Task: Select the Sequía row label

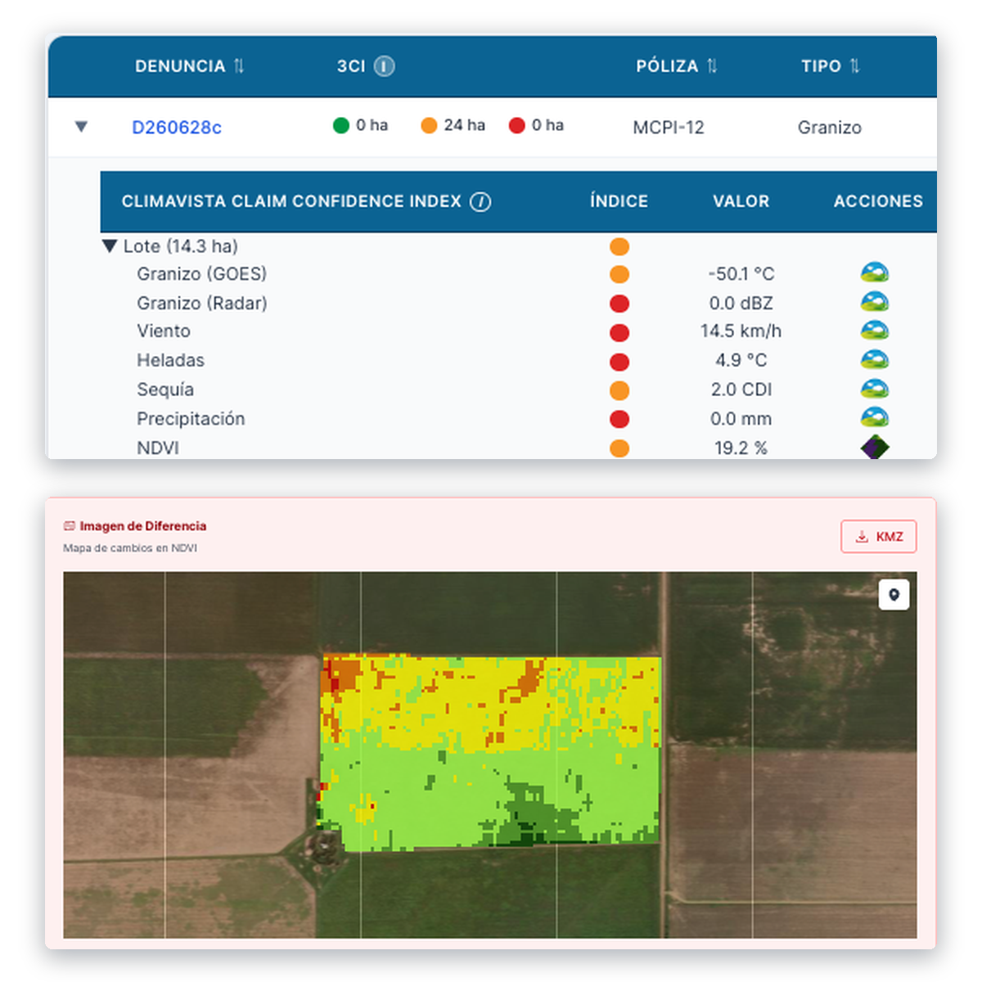Action: pyautogui.click(x=165, y=390)
